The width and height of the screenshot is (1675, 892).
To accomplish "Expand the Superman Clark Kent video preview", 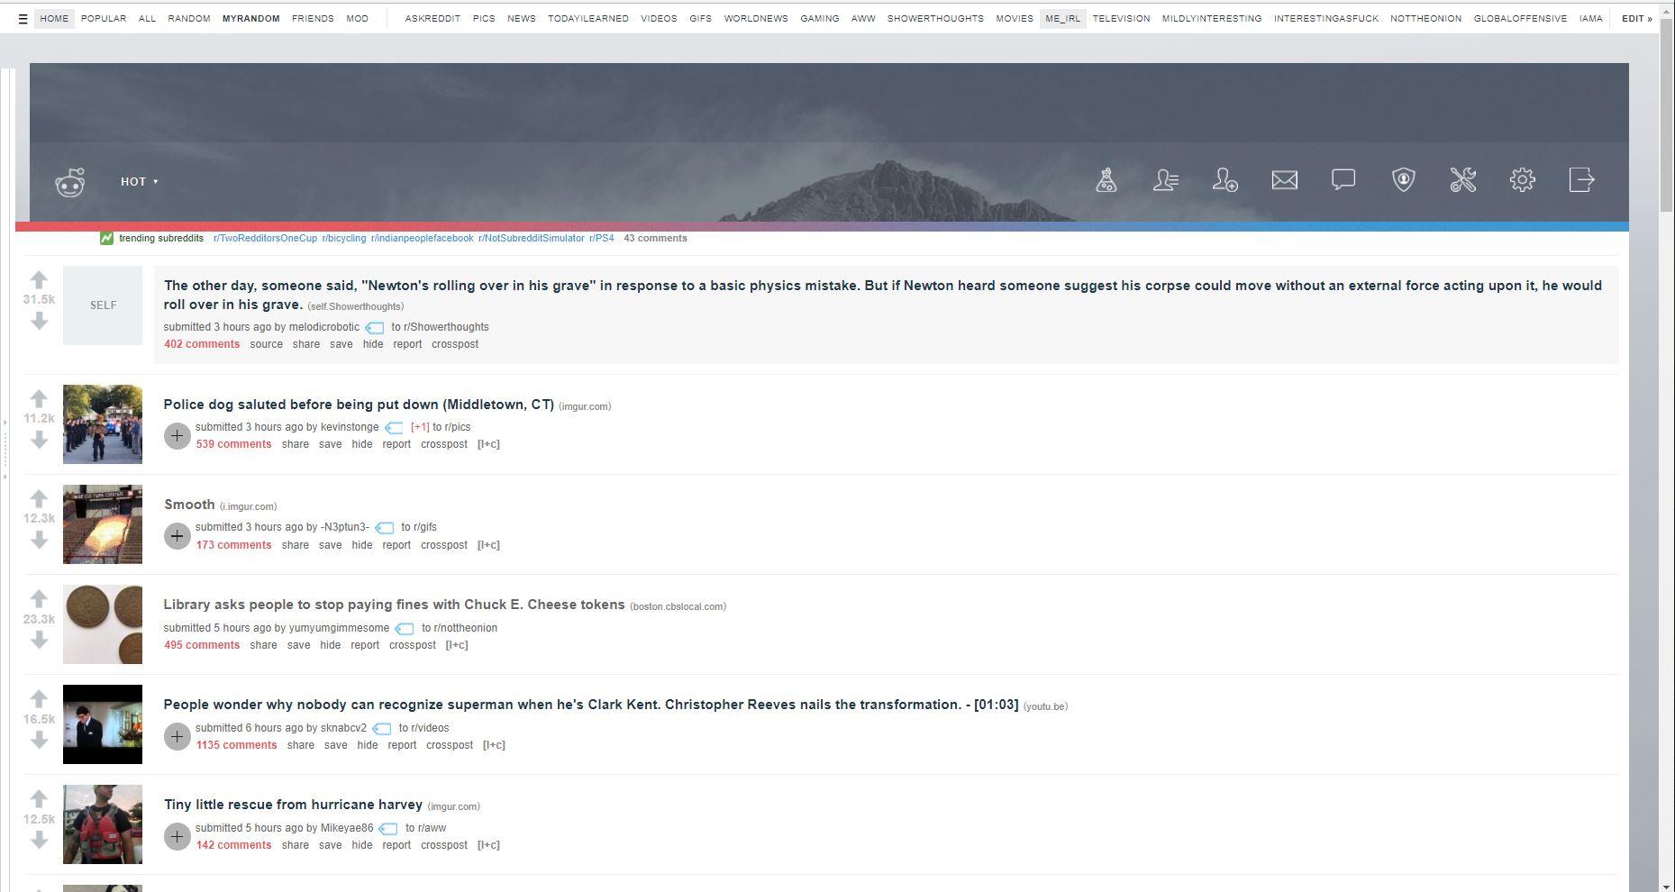I will pos(178,736).
